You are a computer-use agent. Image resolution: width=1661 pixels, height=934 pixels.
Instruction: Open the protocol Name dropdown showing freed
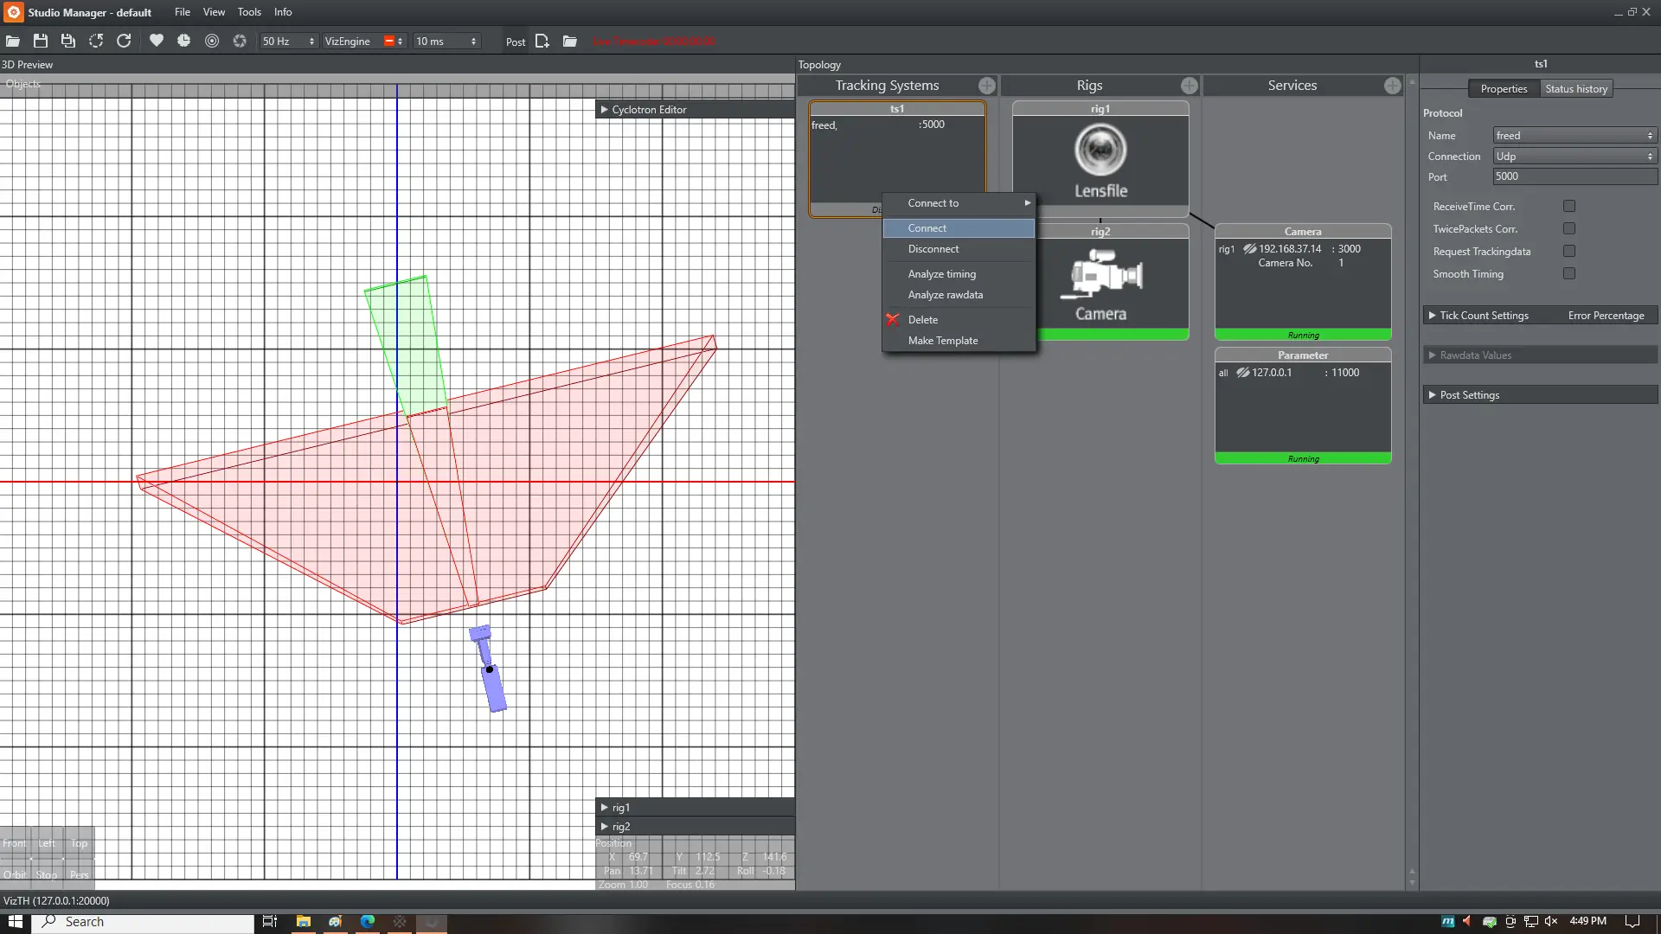pyautogui.click(x=1574, y=136)
